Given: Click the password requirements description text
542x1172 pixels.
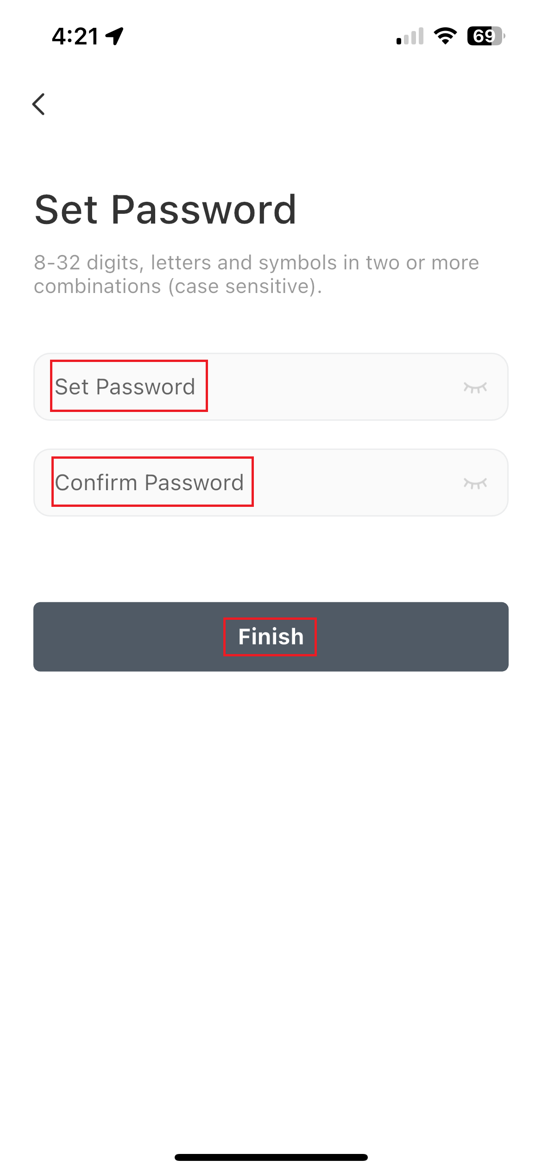Looking at the screenshot, I should (x=256, y=274).
